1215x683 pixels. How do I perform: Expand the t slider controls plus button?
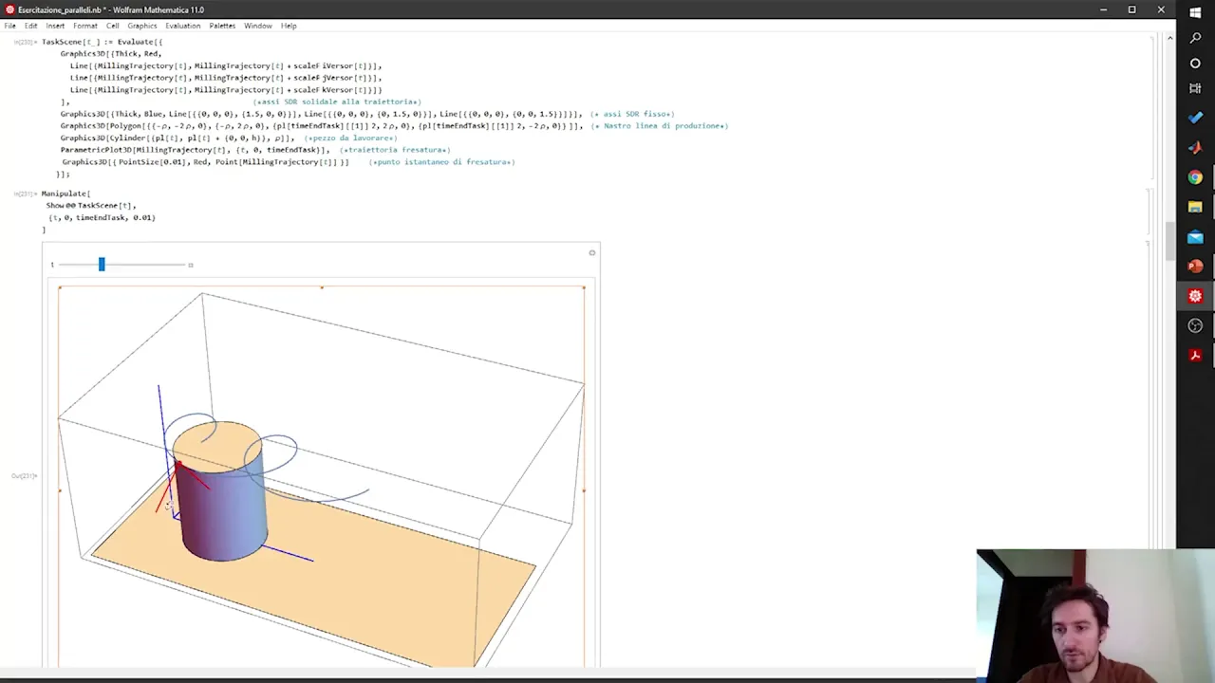coord(191,265)
